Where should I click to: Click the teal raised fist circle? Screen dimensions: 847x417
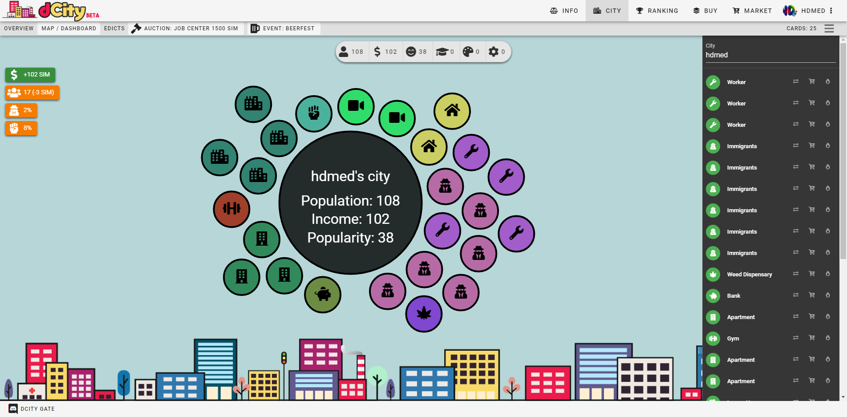[314, 113]
